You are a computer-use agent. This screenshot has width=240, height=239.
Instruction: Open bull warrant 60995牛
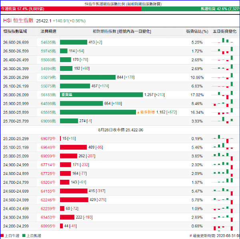click(48, 226)
